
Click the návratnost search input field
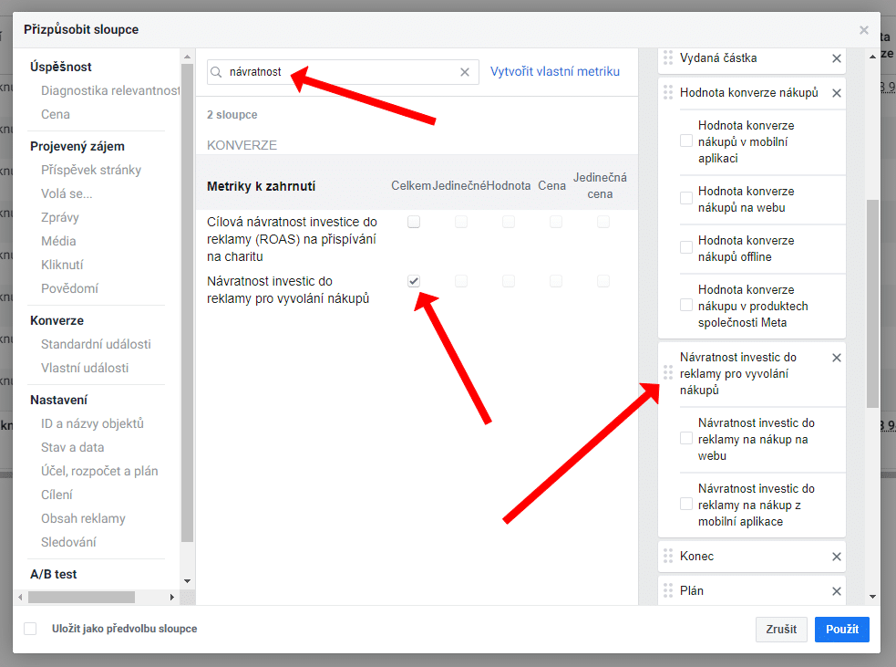point(337,72)
